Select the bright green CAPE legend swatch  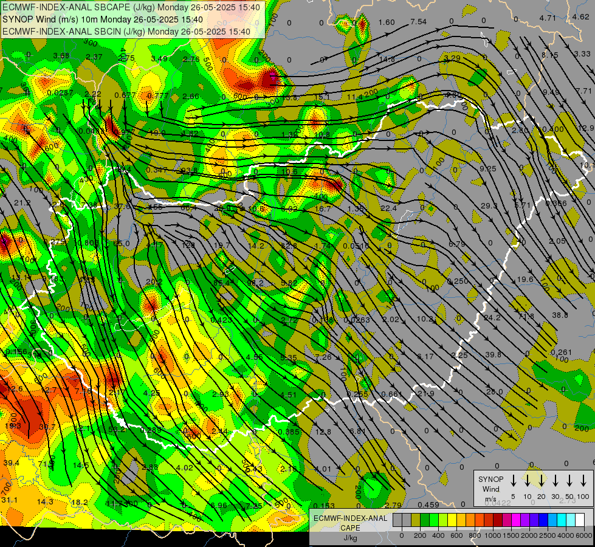(434, 520)
